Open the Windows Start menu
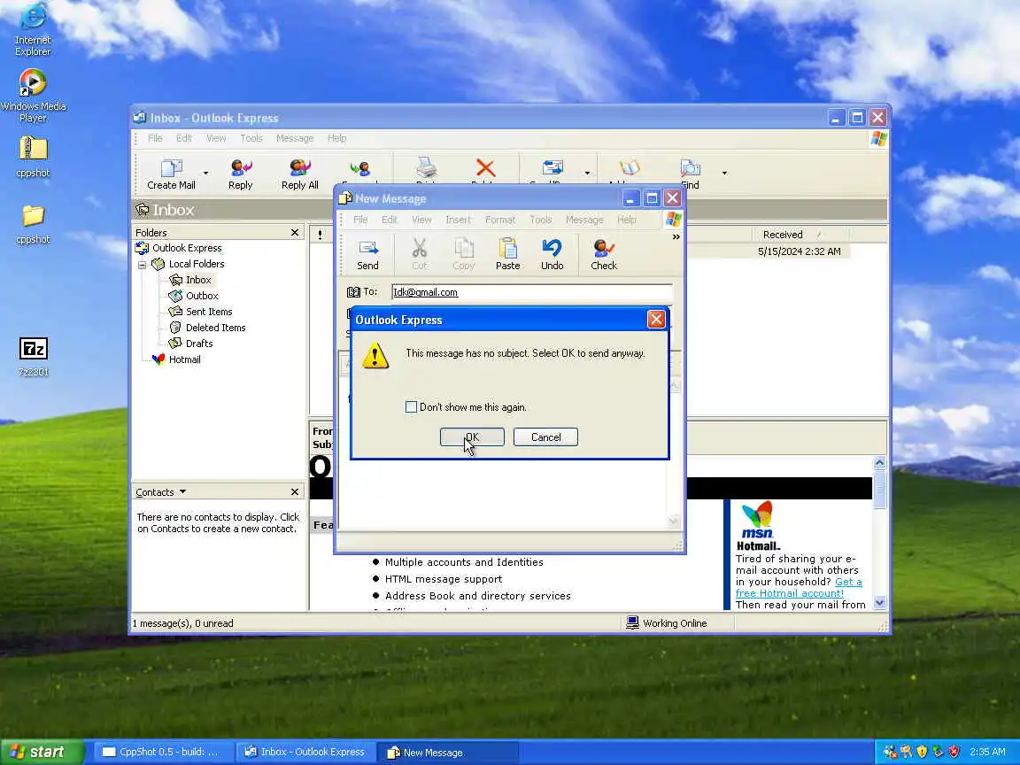Image resolution: width=1020 pixels, height=765 pixels. click(x=42, y=752)
